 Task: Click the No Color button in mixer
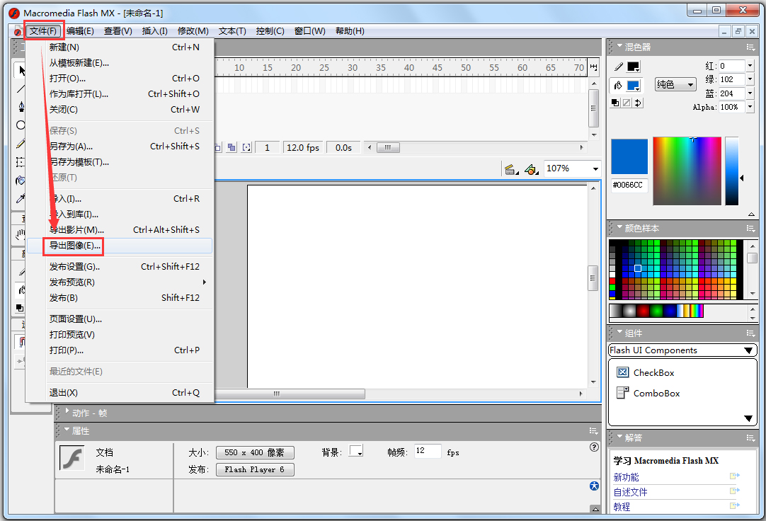627,103
